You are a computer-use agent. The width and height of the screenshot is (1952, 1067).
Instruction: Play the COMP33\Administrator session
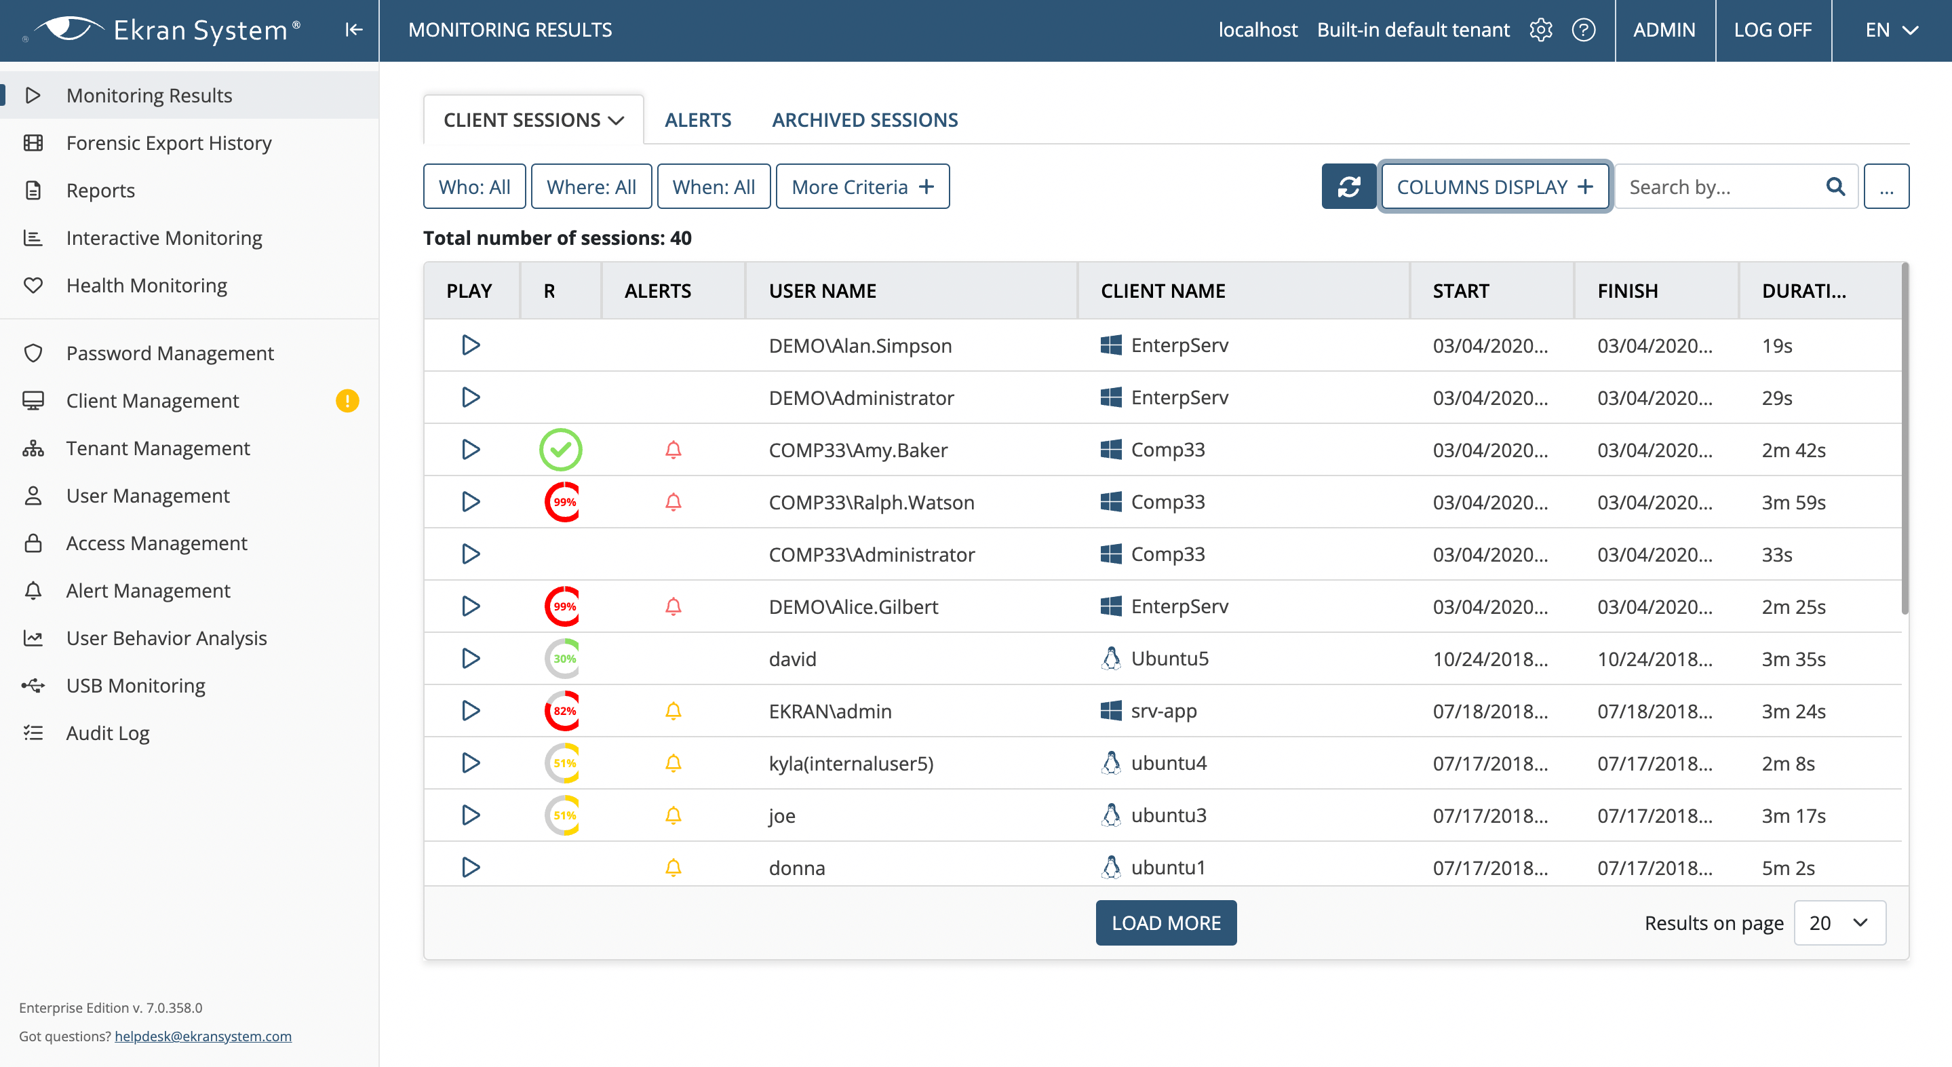click(x=471, y=555)
